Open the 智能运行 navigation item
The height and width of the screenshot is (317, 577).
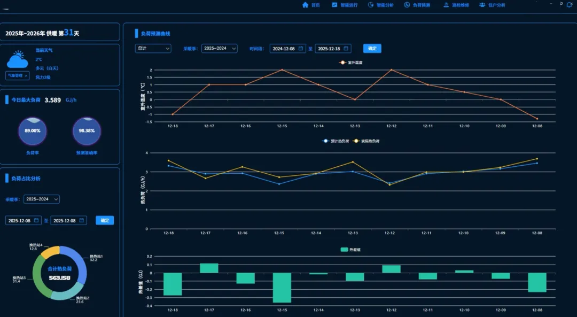tap(345, 5)
